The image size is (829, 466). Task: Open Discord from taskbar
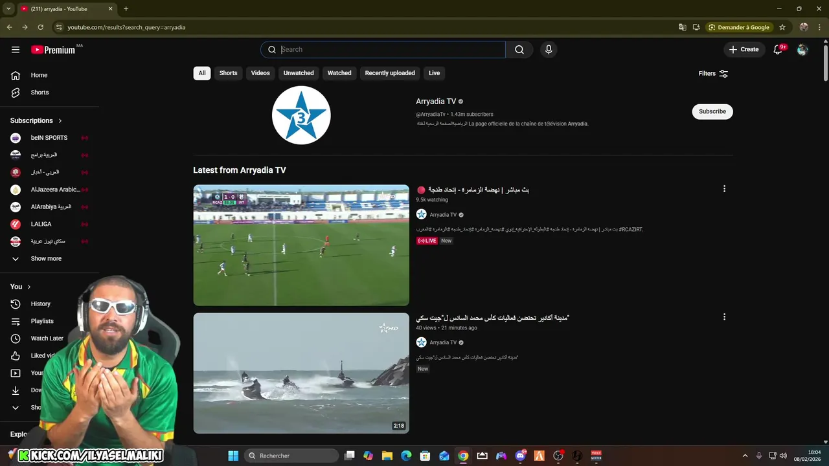(x=520, y=456)
